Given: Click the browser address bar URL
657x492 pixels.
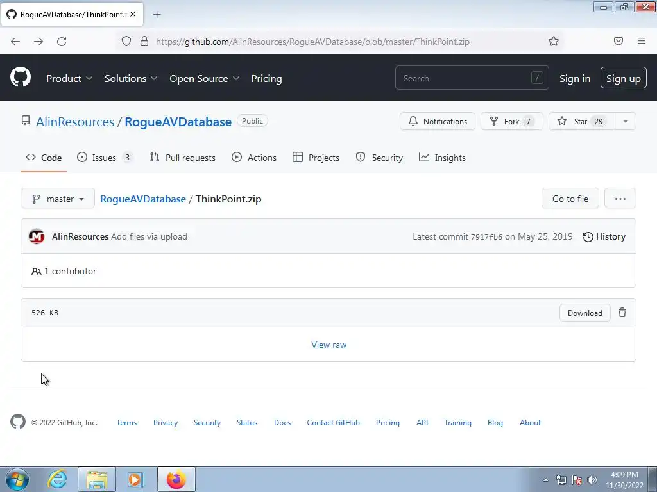Looking at the screenshot, I should pyautogui.click(x=312, y=42).
